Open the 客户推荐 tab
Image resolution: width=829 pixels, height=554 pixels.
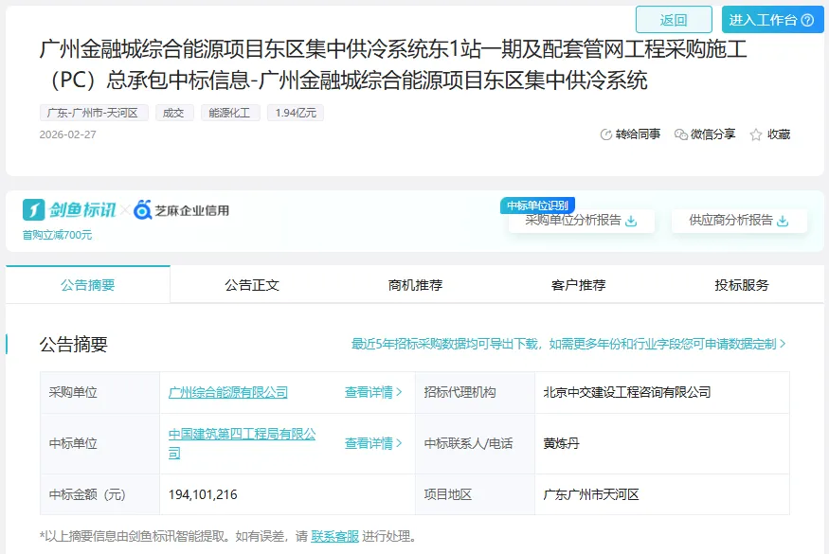point(578,285)
